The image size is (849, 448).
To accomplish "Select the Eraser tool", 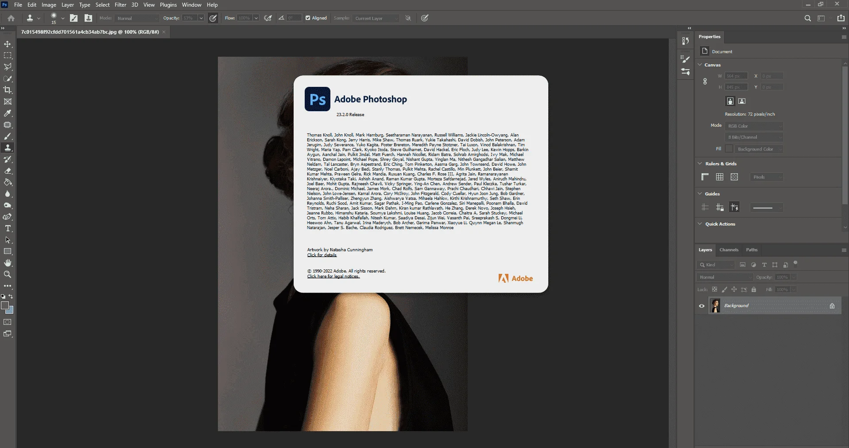I will coord(8,171).
